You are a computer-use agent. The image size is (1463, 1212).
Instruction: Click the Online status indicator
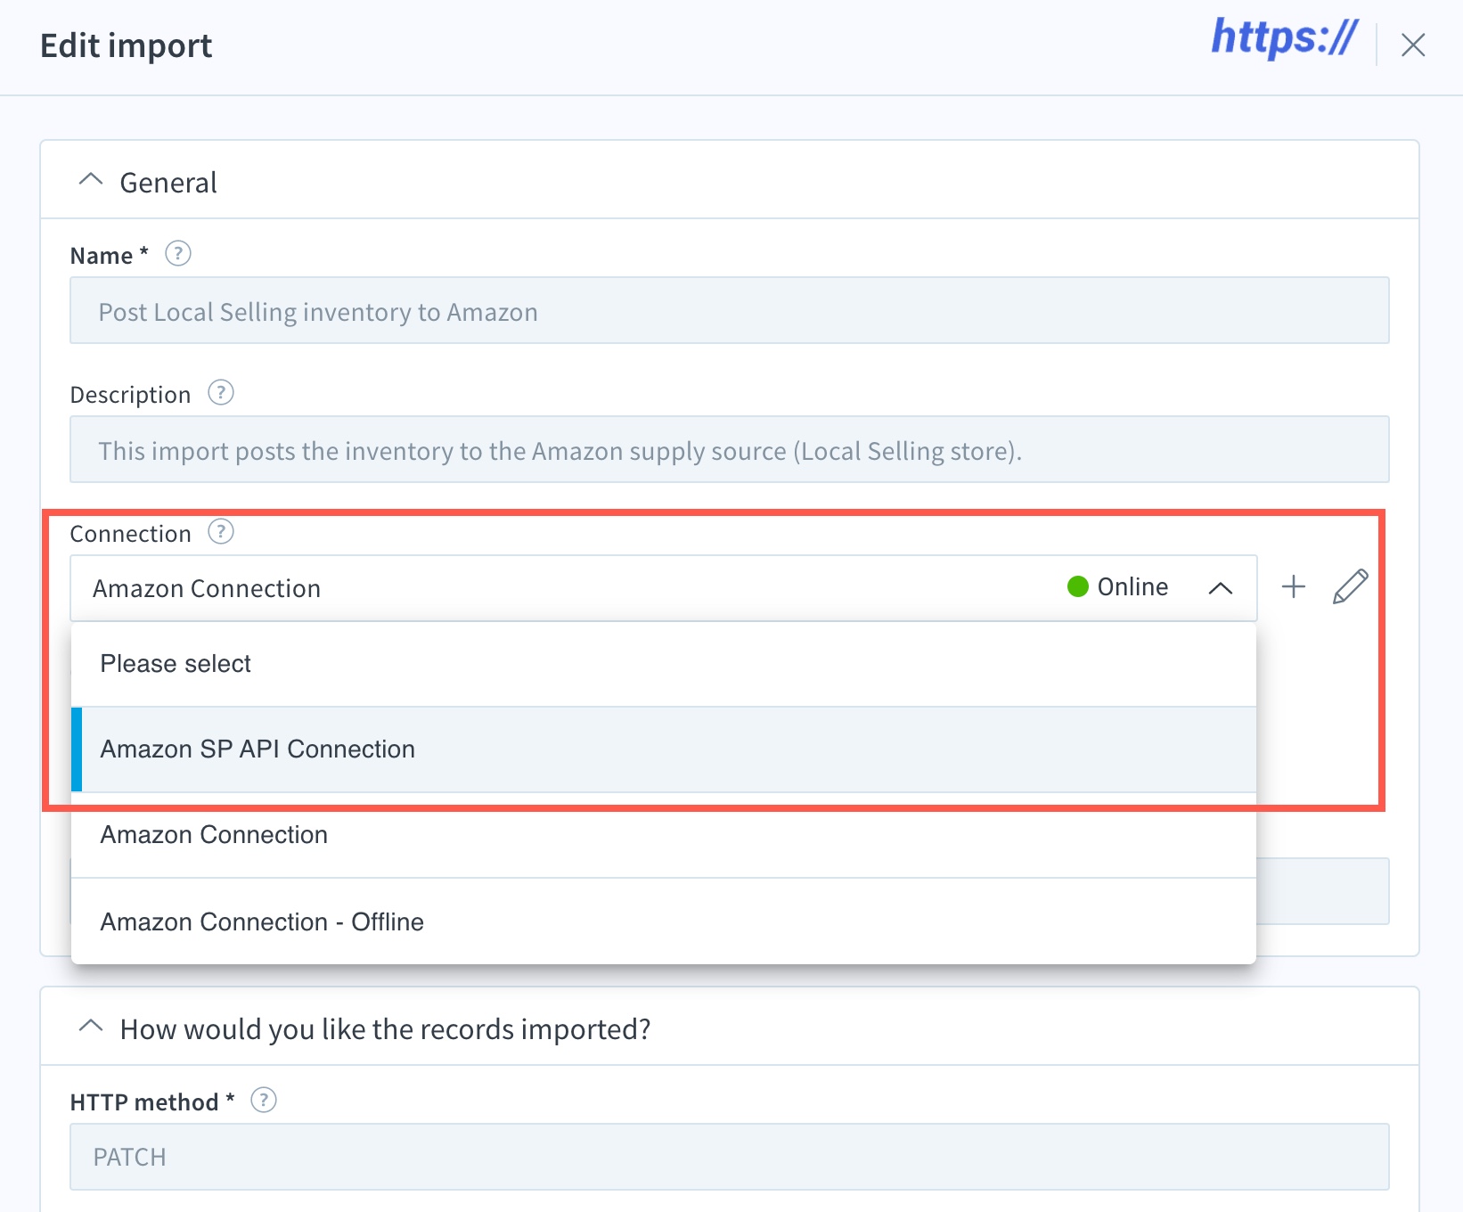[x=1117, y=586]
